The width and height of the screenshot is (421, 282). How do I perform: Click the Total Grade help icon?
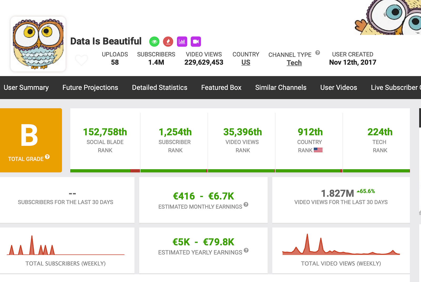47,157
